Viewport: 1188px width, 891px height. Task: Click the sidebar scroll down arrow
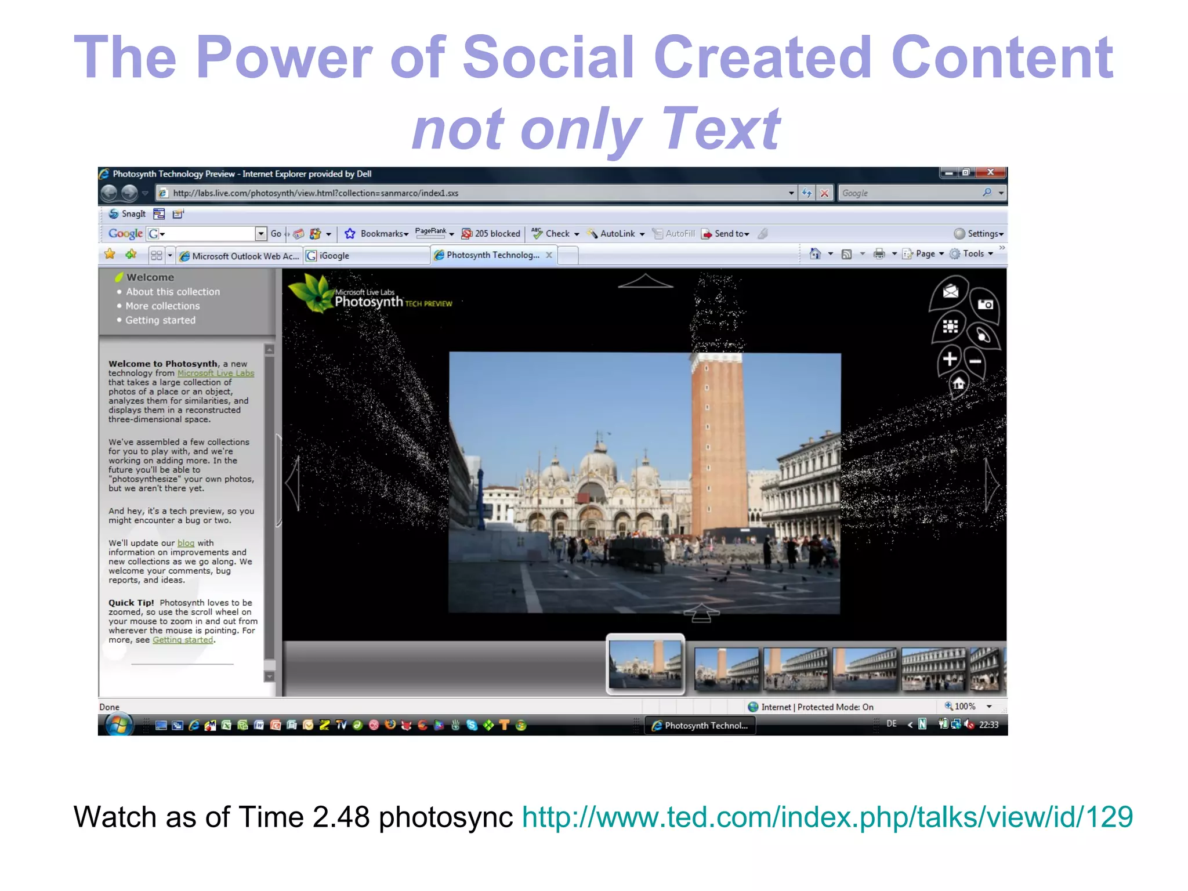pos(269,676)
